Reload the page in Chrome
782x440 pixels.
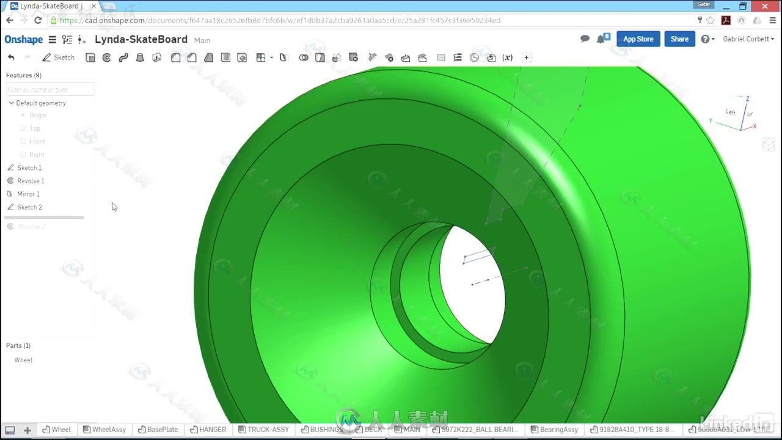pyautogui.click(x=38, y=20)
